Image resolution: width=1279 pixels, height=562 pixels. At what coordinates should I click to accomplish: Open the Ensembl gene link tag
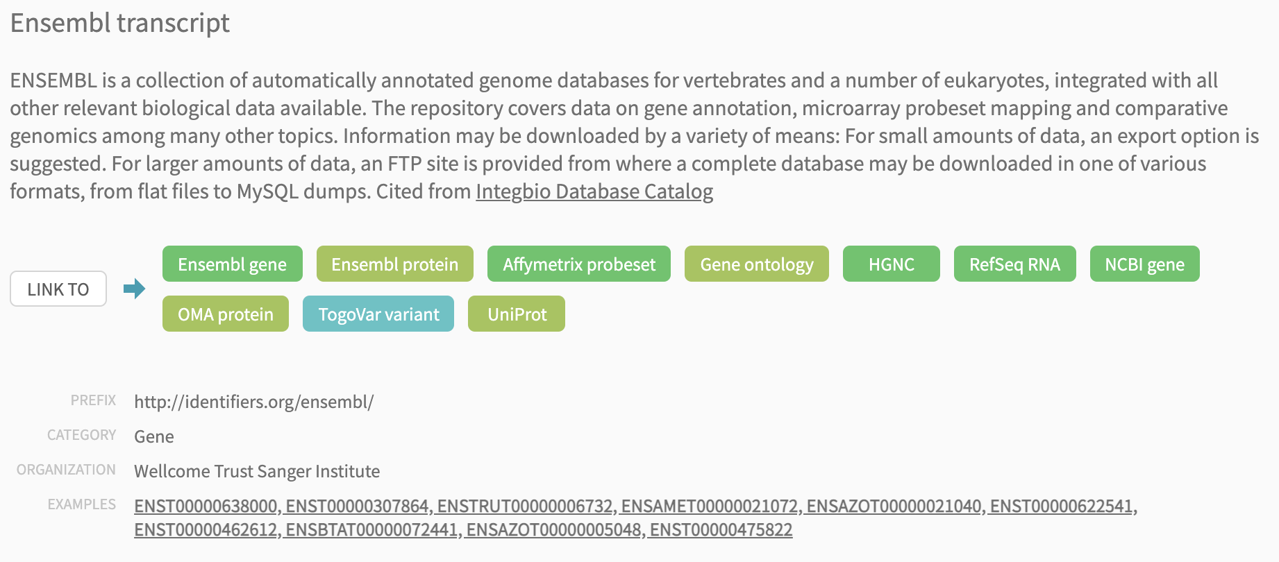(x=233, y=264)
